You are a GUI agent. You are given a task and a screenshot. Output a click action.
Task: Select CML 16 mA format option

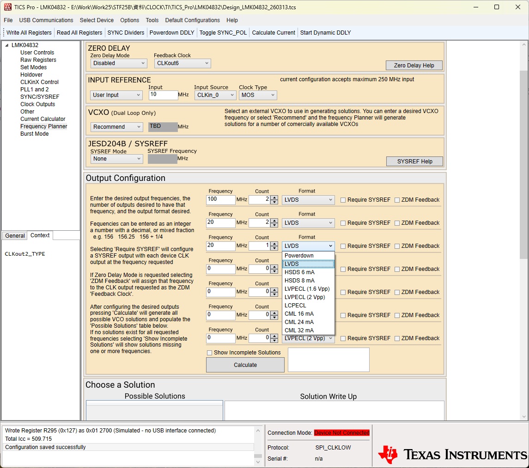(308, 314)
